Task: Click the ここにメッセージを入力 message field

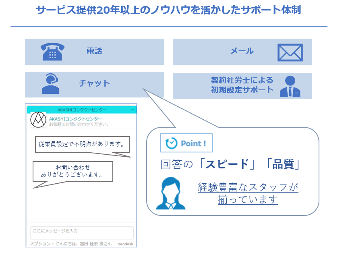Action: pos(82,233)
